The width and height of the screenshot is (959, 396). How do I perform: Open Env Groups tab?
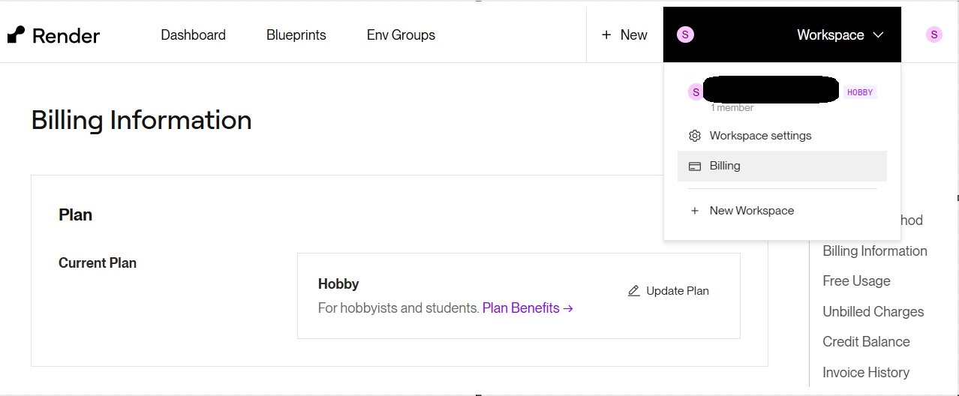point(401,35)
